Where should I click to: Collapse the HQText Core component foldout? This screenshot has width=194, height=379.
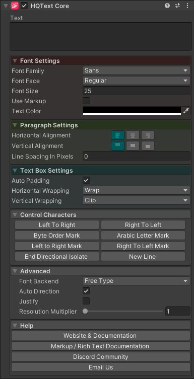(x=6, y=6)
